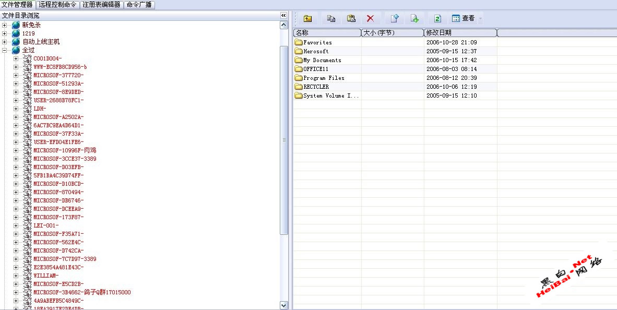Open the 命令广播 tab
Viewport: 617px width, 310px height.
tap(139, 5)
